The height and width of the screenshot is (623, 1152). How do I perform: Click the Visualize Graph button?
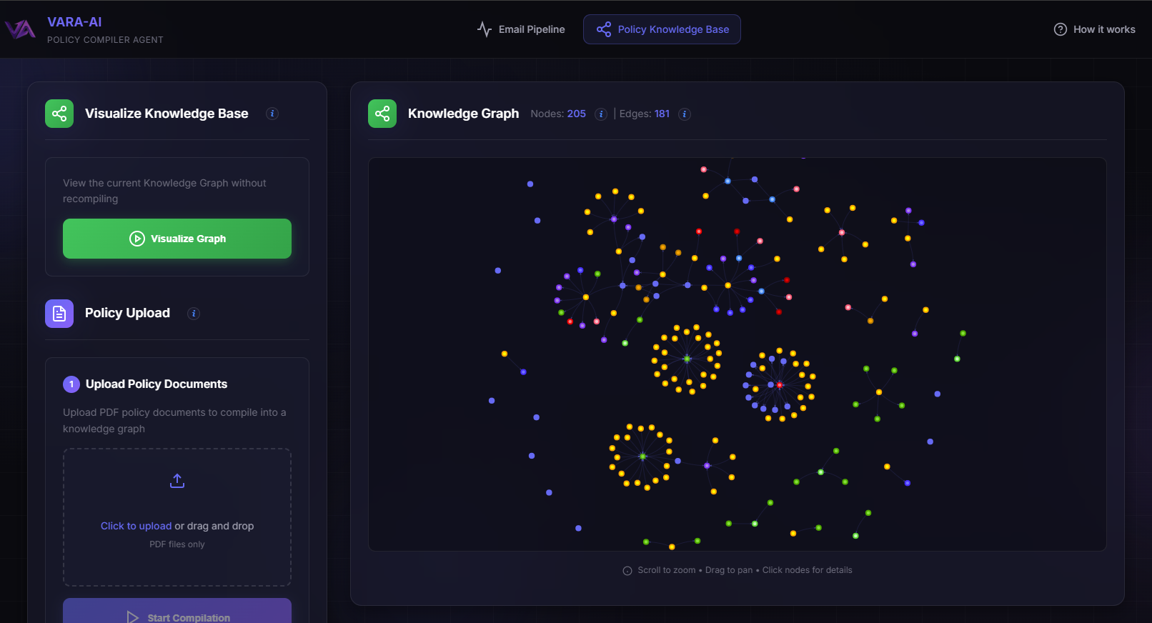(x=177, y=239)
